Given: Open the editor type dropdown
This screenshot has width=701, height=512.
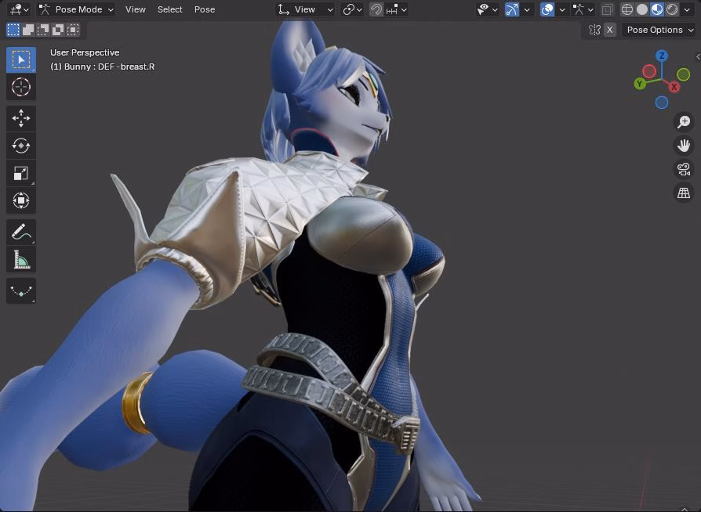Looking at the screenshot, I should pos(19,9).
